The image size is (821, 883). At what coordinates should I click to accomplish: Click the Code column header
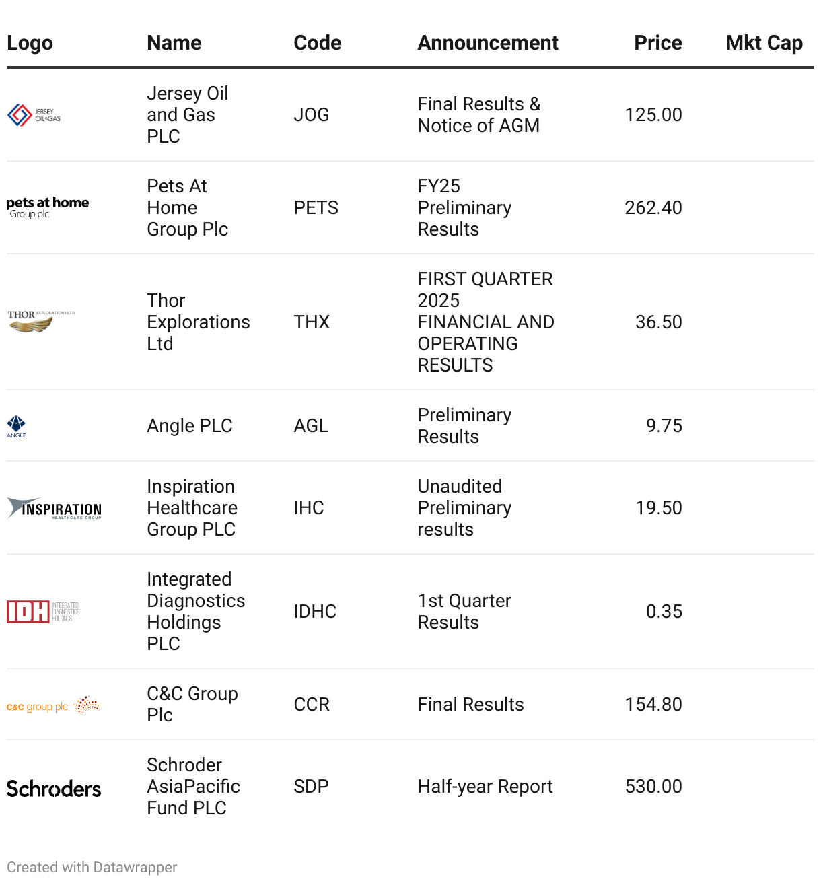(318, 43)
